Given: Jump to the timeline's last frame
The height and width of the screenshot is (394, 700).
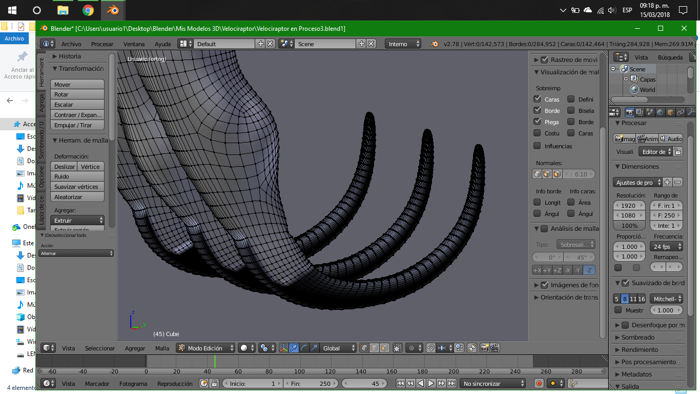Looking at the screenshot, I should click(451, 383).
